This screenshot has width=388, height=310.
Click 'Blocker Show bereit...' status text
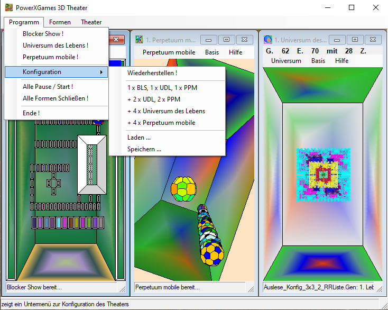coord(34,287)
